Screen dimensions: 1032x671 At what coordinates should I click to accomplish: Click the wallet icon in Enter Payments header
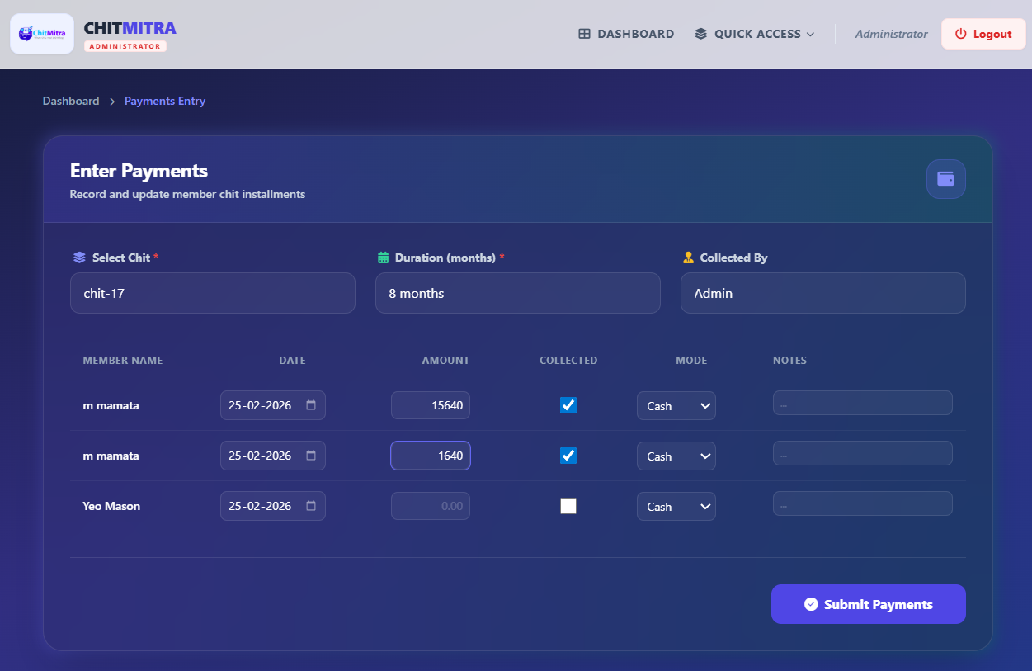point(945,179)
